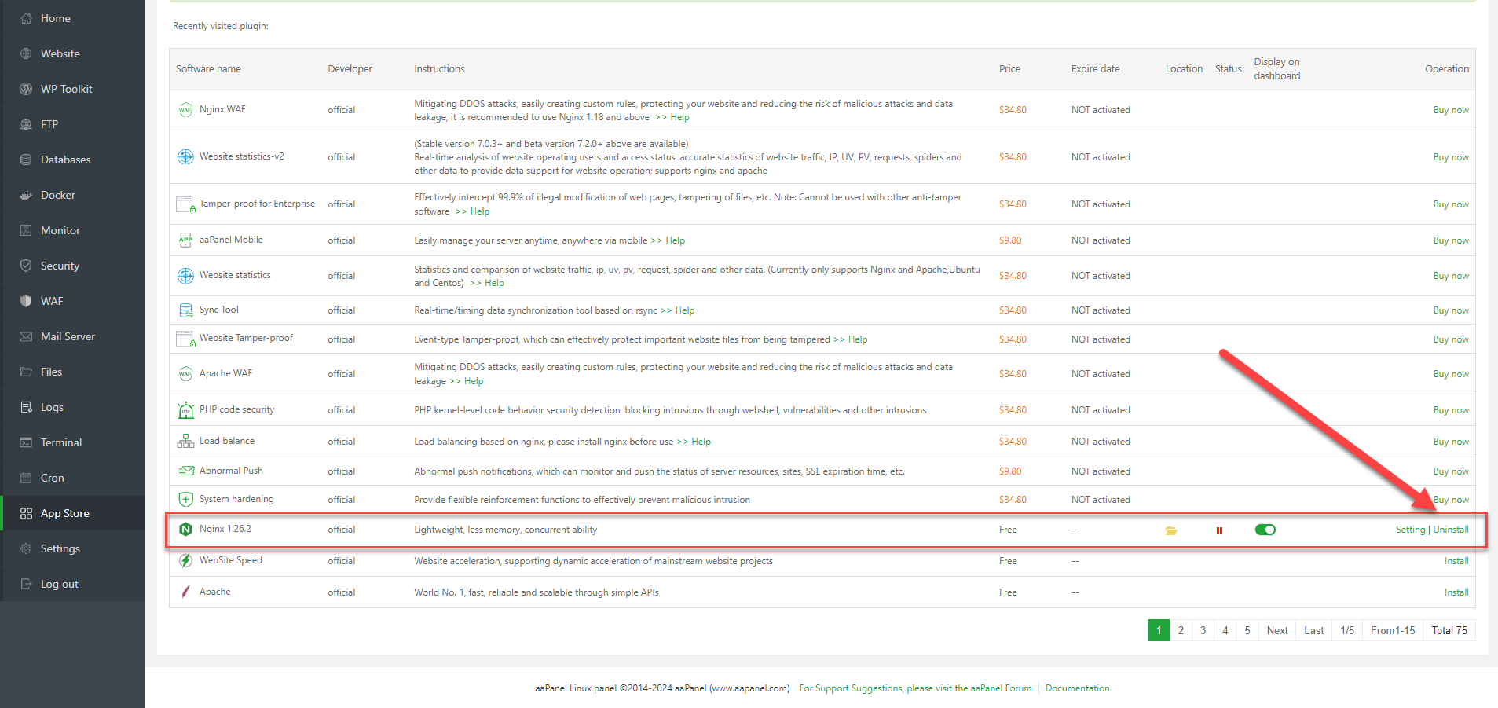This screenshot has width=1498, height=708.
Task: Click the Load balance plugin icon
Action: tap(185, 441)
